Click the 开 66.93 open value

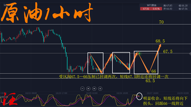click(168, 9)
